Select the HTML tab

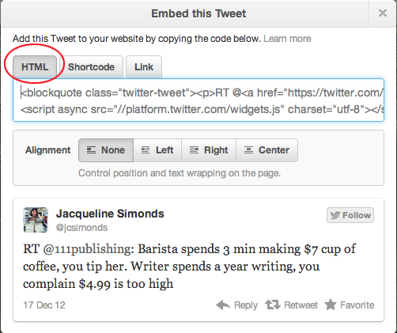click(35, 67)
